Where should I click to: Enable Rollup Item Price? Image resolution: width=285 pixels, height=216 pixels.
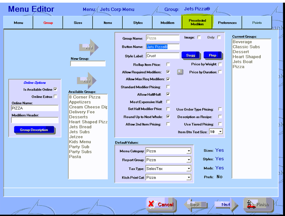(168, 65)
